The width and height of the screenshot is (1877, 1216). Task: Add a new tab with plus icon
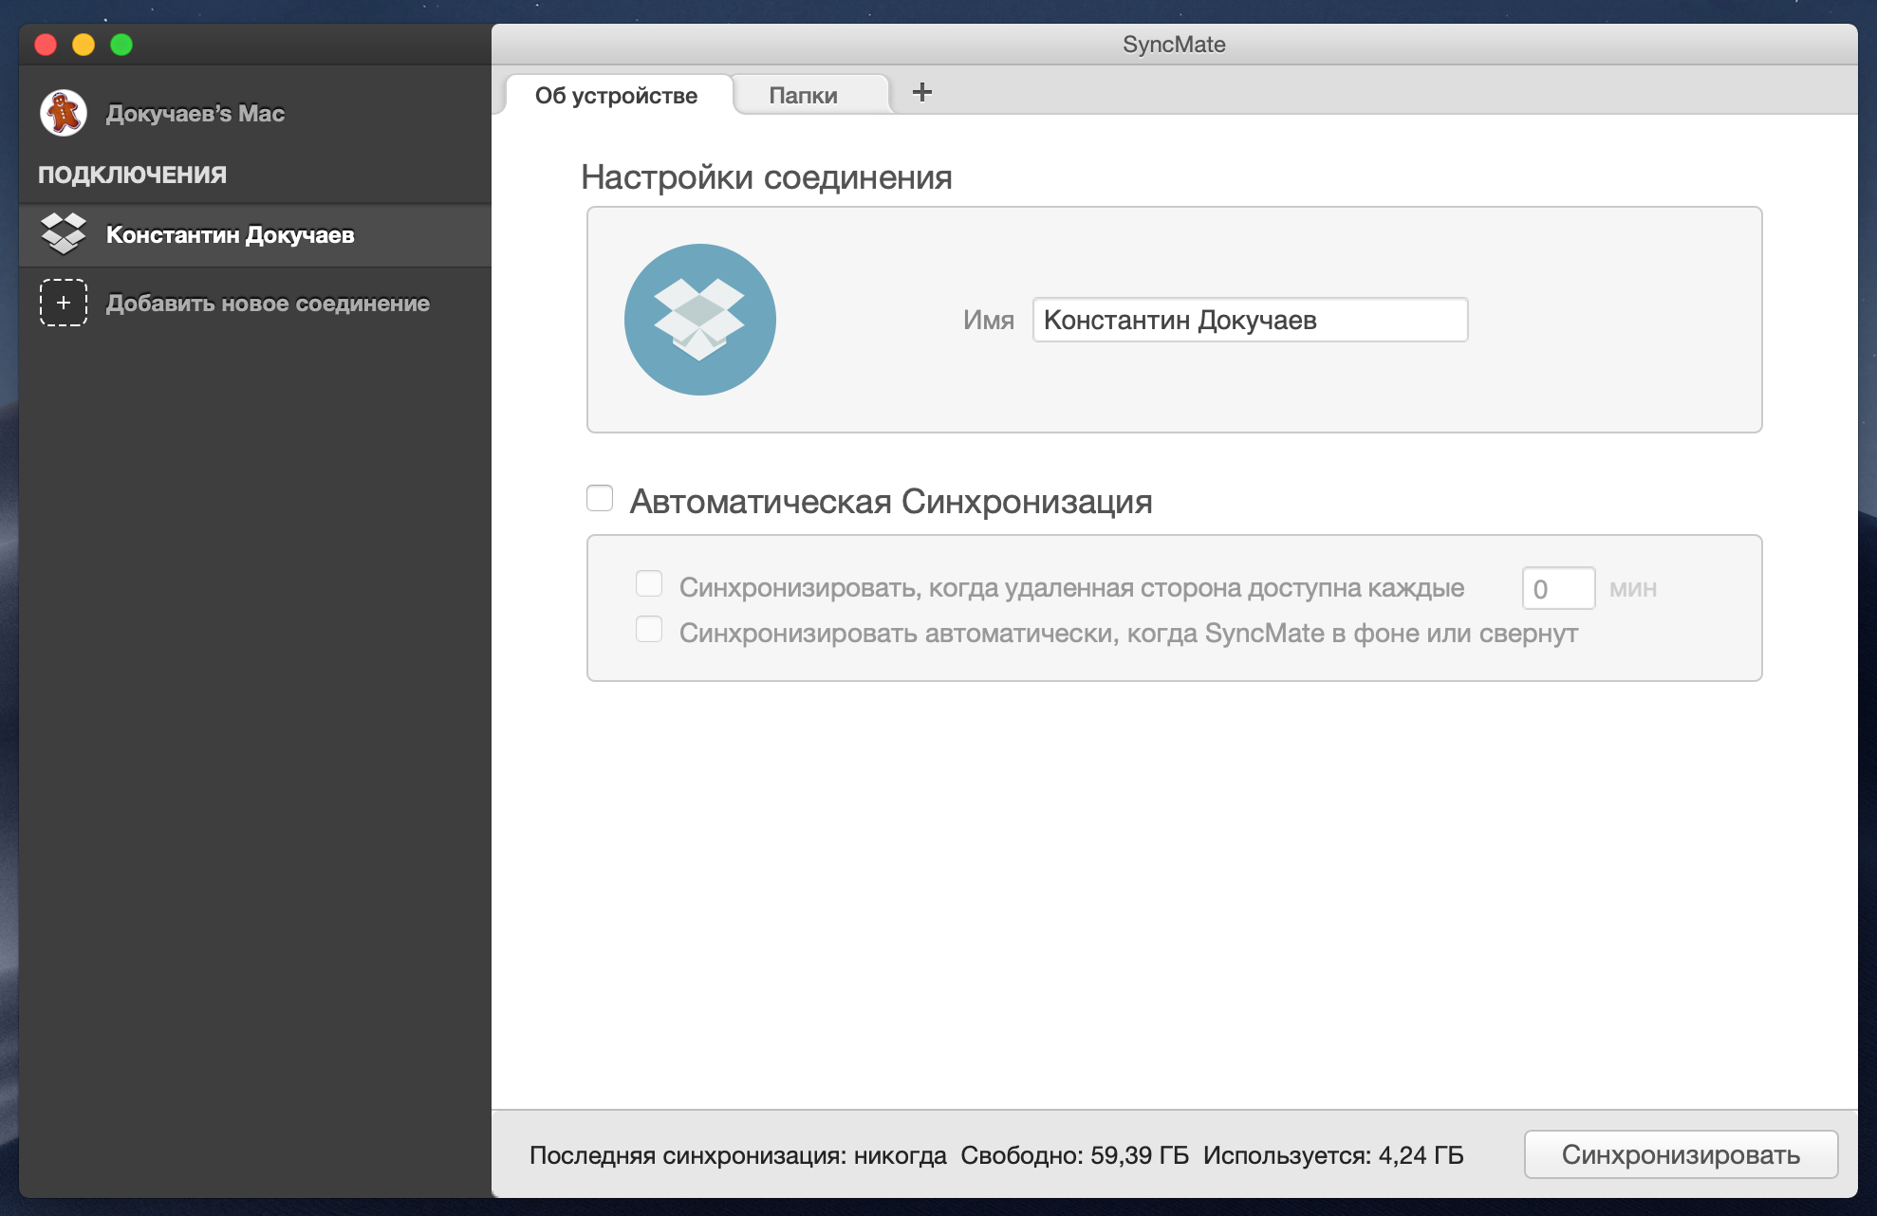pos(921,92)
